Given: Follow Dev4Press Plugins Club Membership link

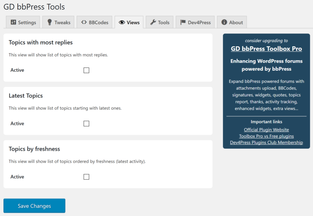Looking at the screenshot, I should [266, 142].
